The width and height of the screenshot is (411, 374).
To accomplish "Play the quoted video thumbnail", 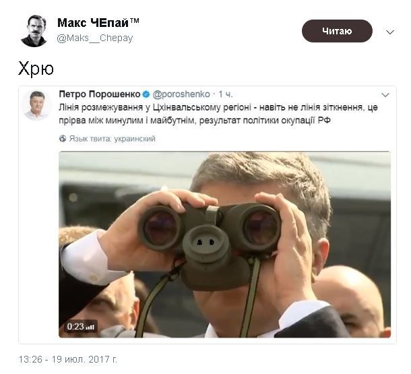I will pos(224,244).
